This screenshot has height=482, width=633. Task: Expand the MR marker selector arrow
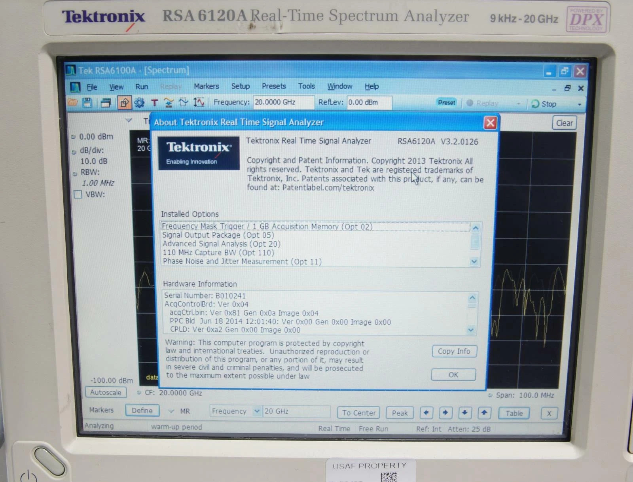pos(171,411)
